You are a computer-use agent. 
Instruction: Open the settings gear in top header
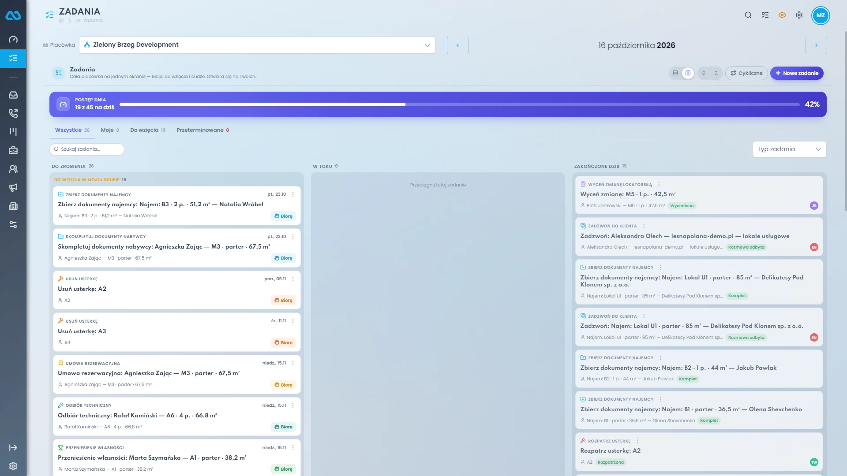(x=799, y=15)
